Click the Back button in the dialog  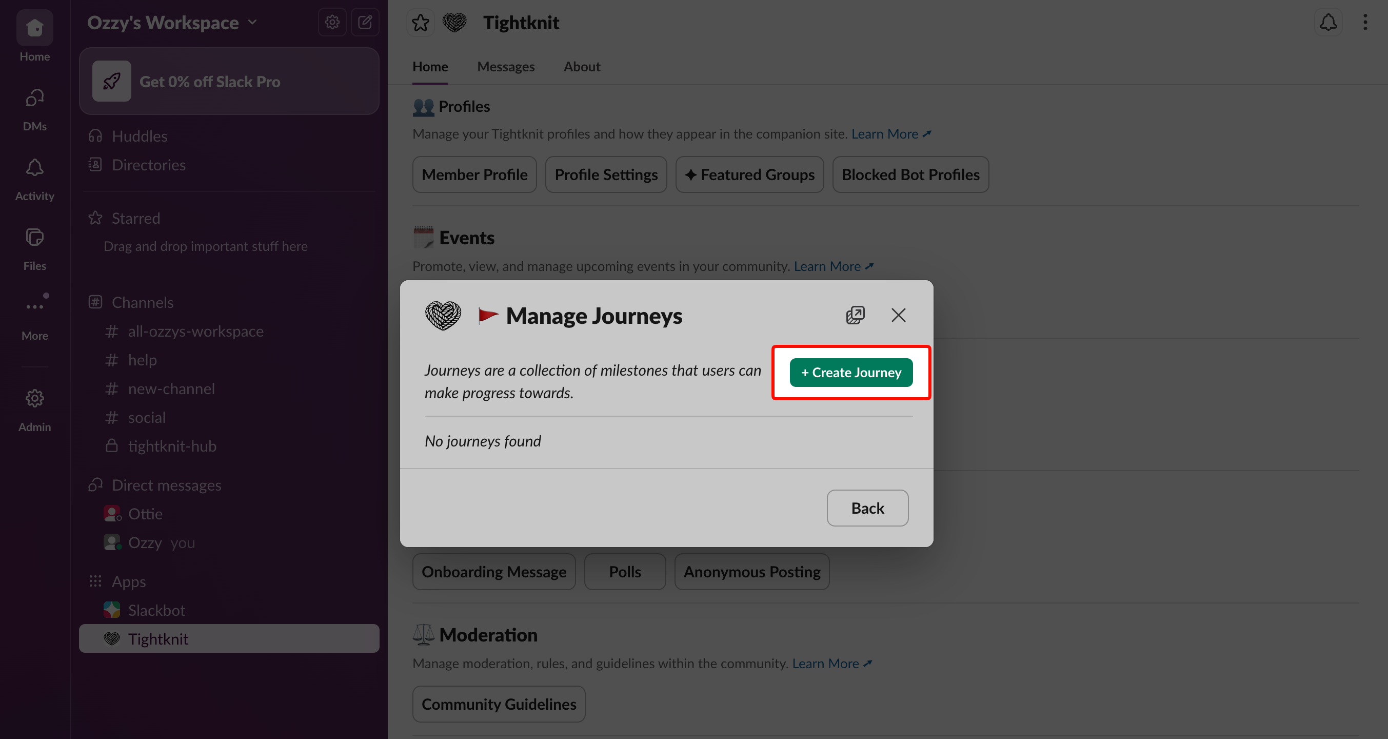[x=867, y=508]
